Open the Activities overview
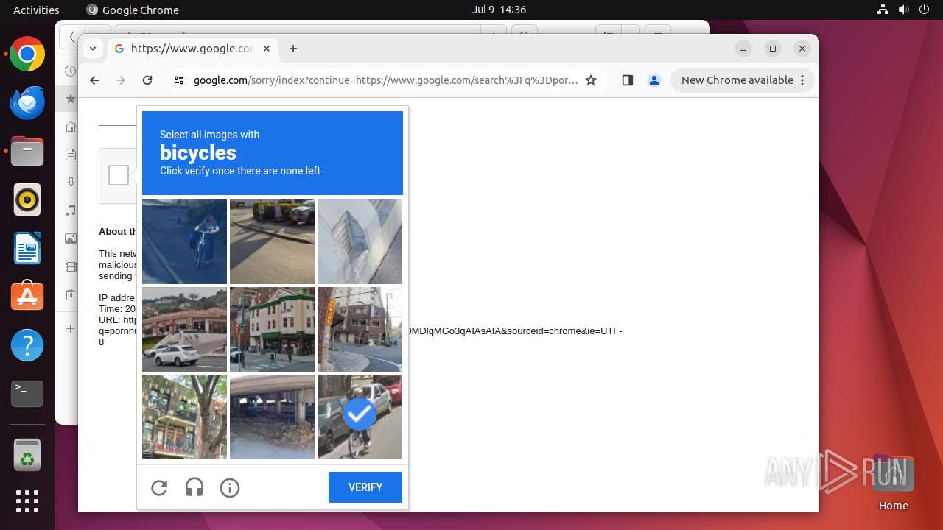The image size is (943, 530). (36, 10)
